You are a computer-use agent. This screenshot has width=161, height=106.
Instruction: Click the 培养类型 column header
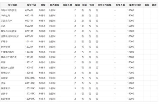pyautogui.click(x=54, y=5)
